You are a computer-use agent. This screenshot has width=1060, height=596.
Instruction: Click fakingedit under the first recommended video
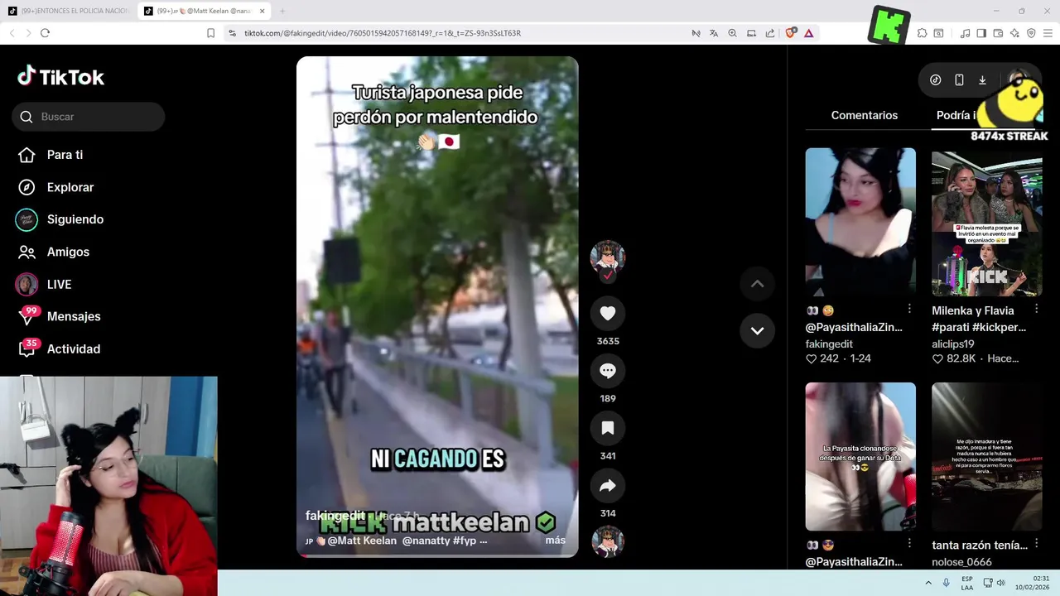pos(829,344)
